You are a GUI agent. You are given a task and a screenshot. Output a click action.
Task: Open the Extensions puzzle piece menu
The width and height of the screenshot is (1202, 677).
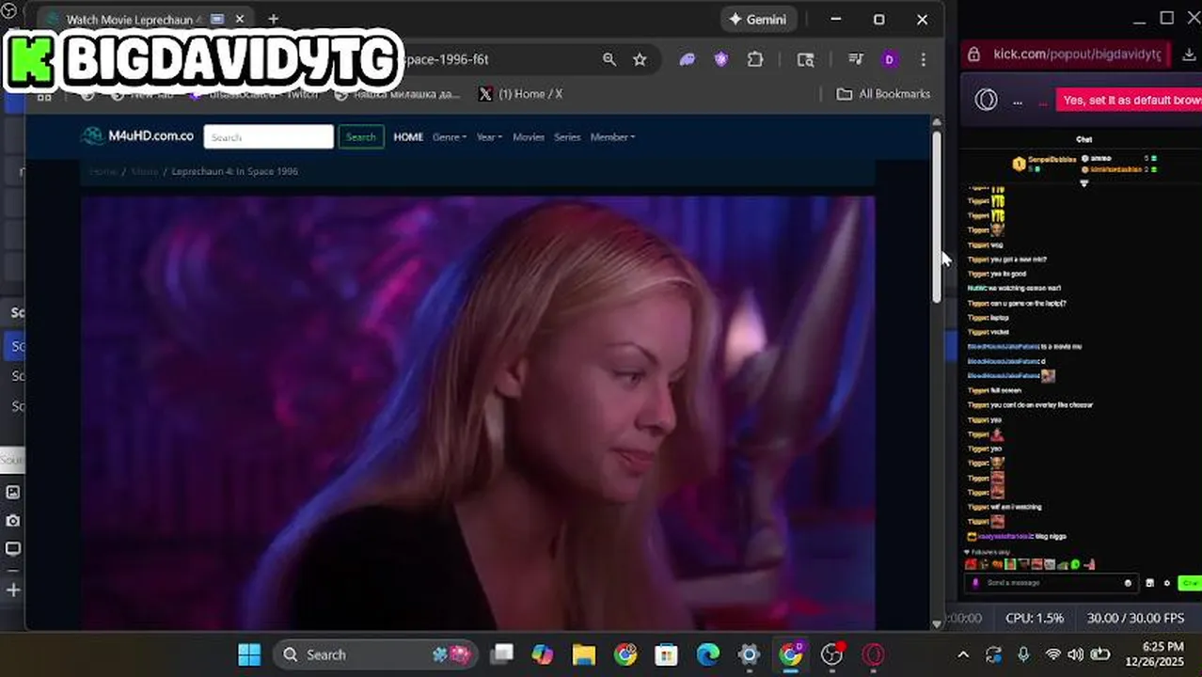pos(755,59)
